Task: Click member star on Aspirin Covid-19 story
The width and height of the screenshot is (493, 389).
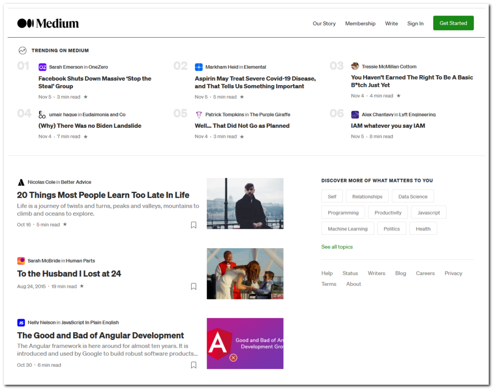Action: coord(242,97)
